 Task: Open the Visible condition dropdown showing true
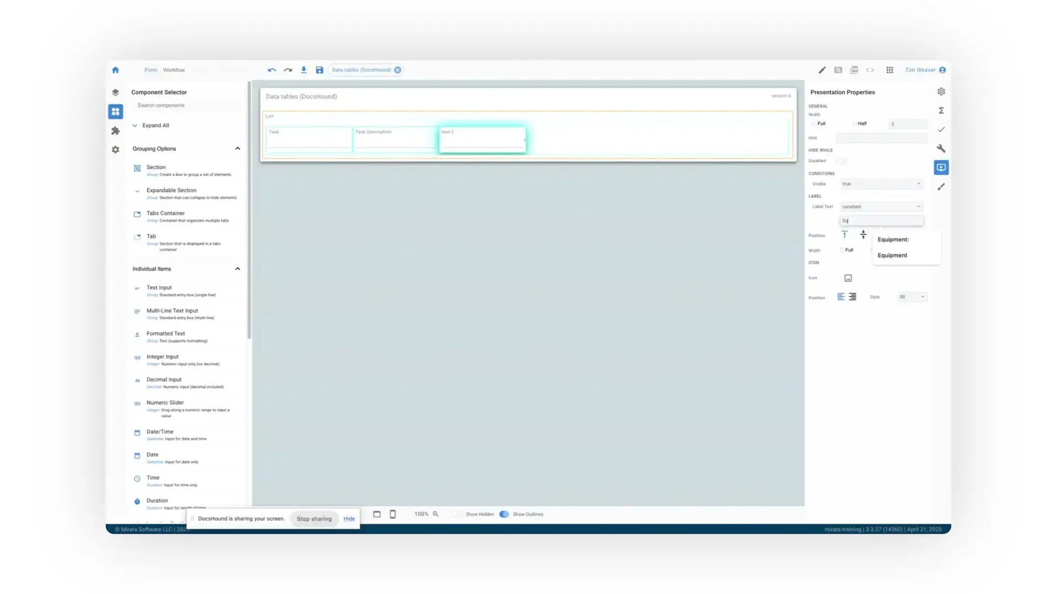tap(881, 184)
